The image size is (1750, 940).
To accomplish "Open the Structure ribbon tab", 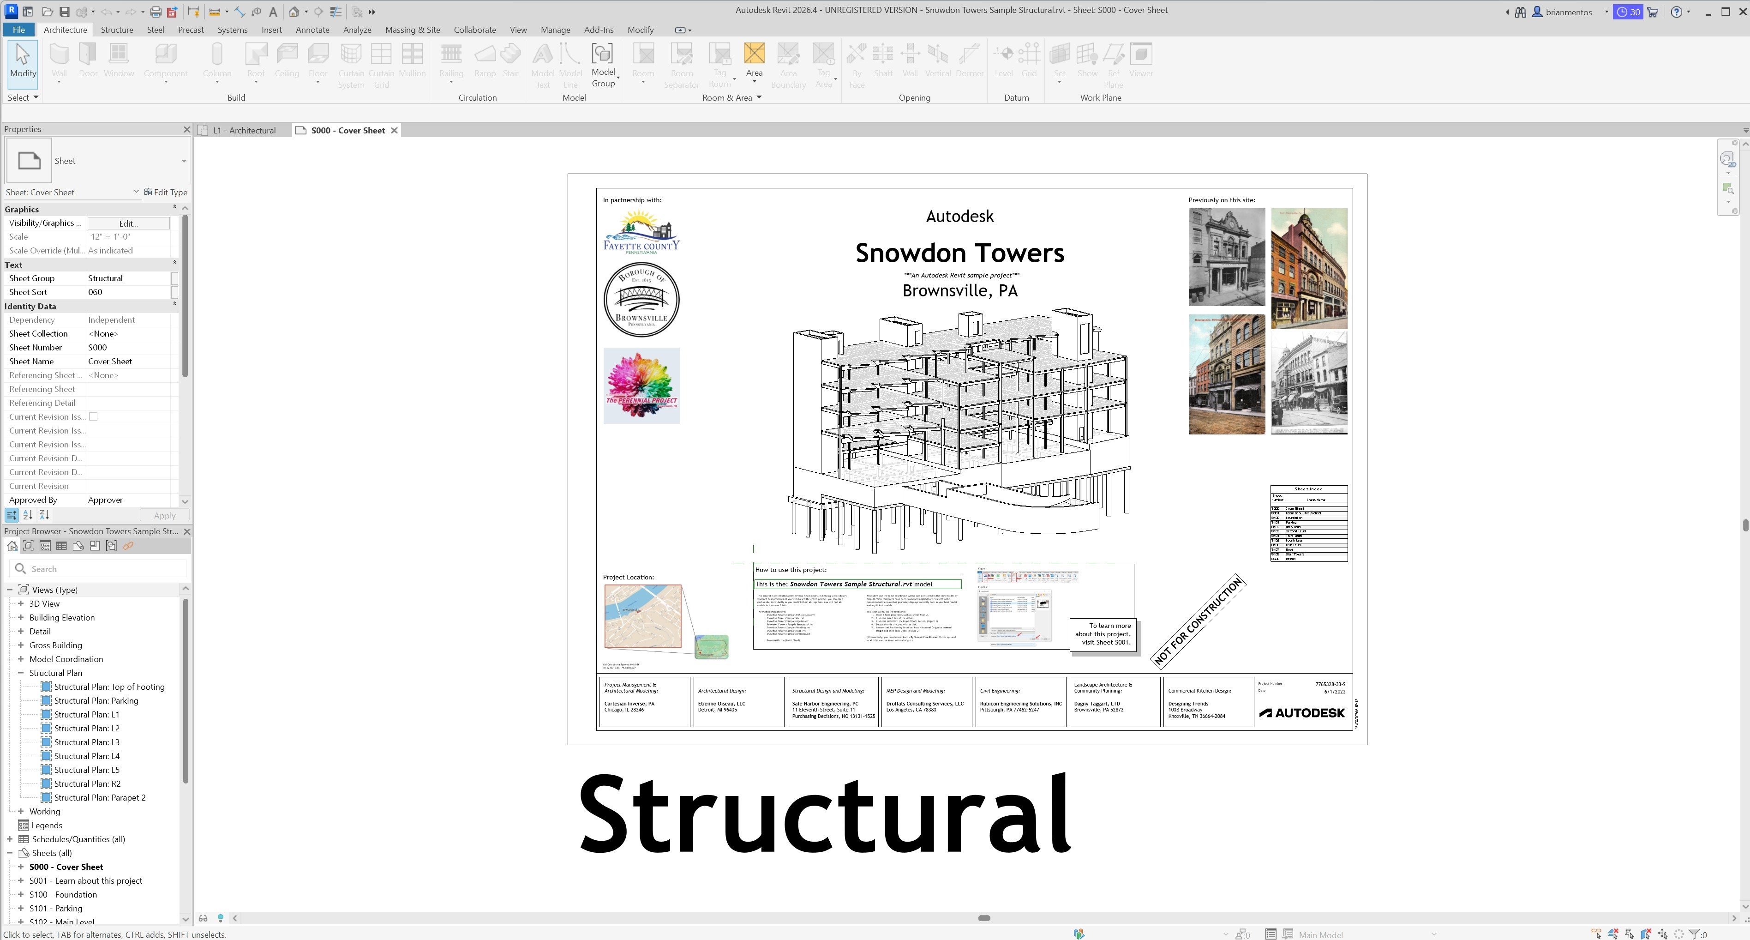I will (x=117, y=30).
